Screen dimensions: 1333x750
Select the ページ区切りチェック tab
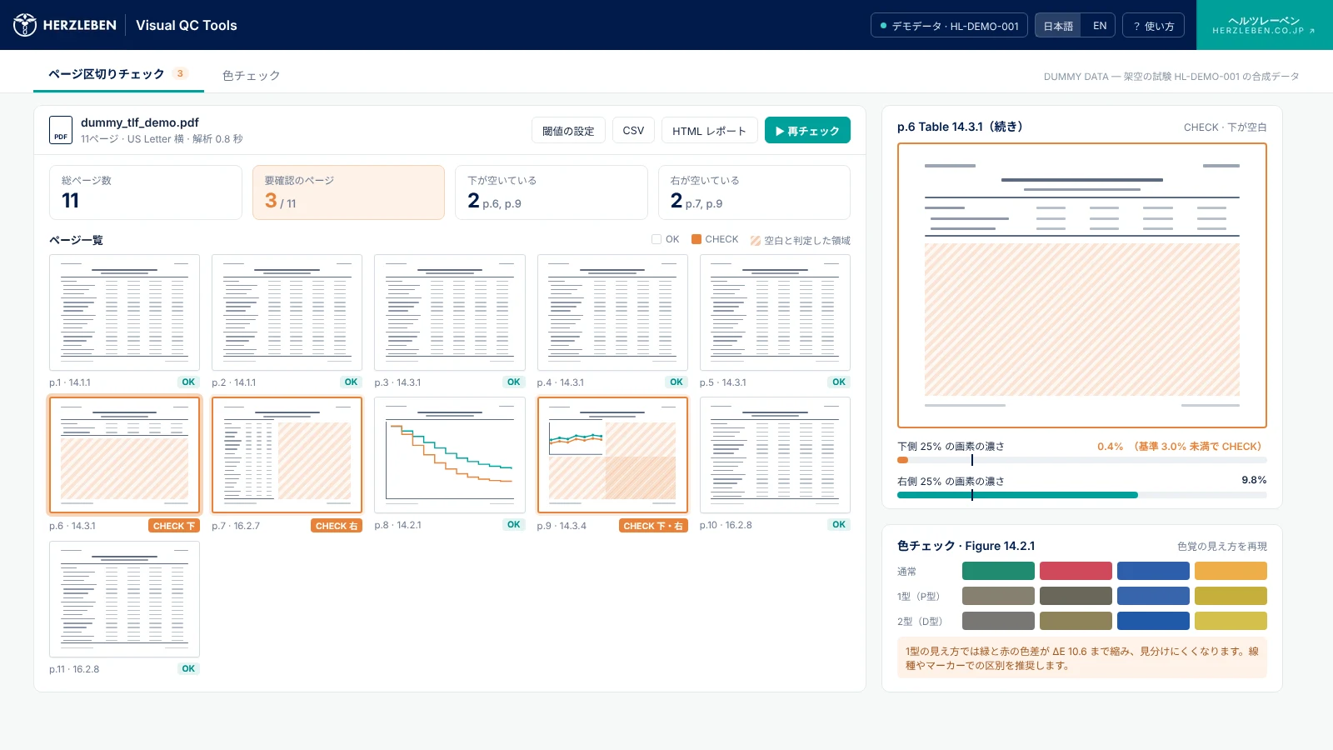(118, 74)
